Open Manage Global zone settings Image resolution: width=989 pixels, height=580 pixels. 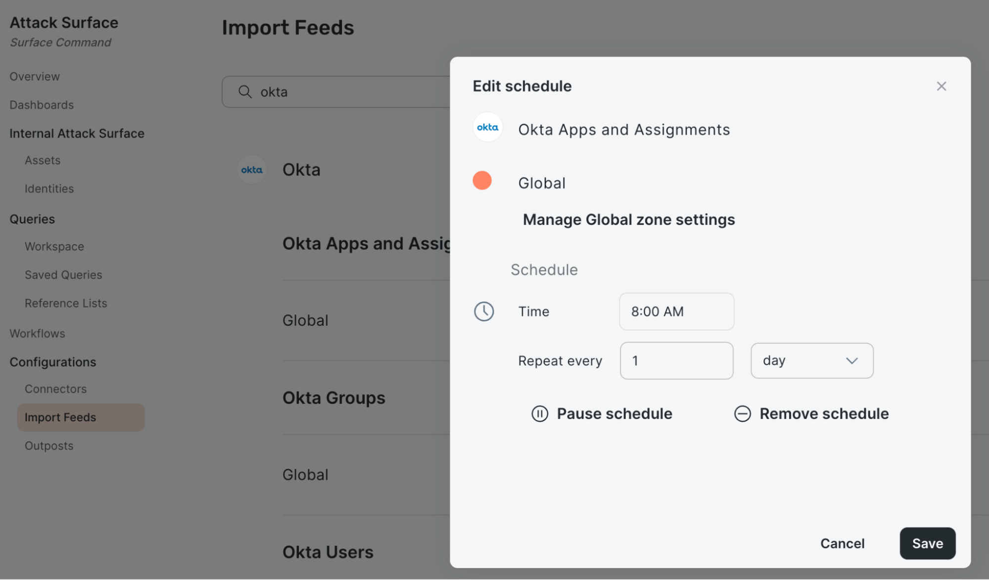(x=629, y=220)
